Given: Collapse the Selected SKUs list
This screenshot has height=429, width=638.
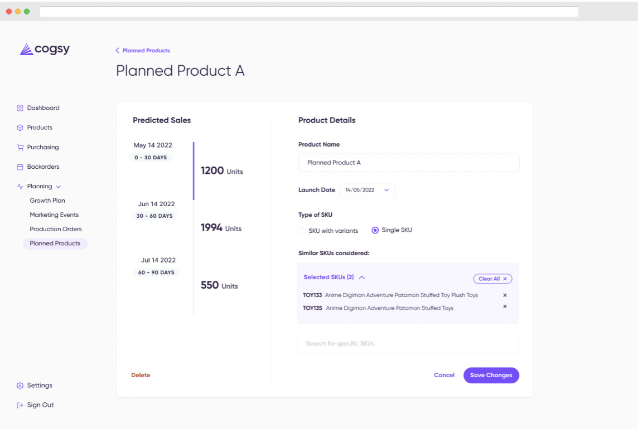Looking at the screenshot, I should [x=362, y=277].
